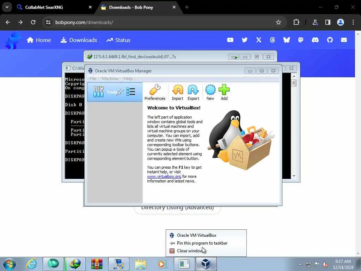Image resolution: width=361 pixels, height=271 pixels.
Task: Open the network tray icon
Action: coord(308,264)
